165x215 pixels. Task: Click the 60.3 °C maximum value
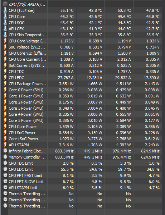124,10
